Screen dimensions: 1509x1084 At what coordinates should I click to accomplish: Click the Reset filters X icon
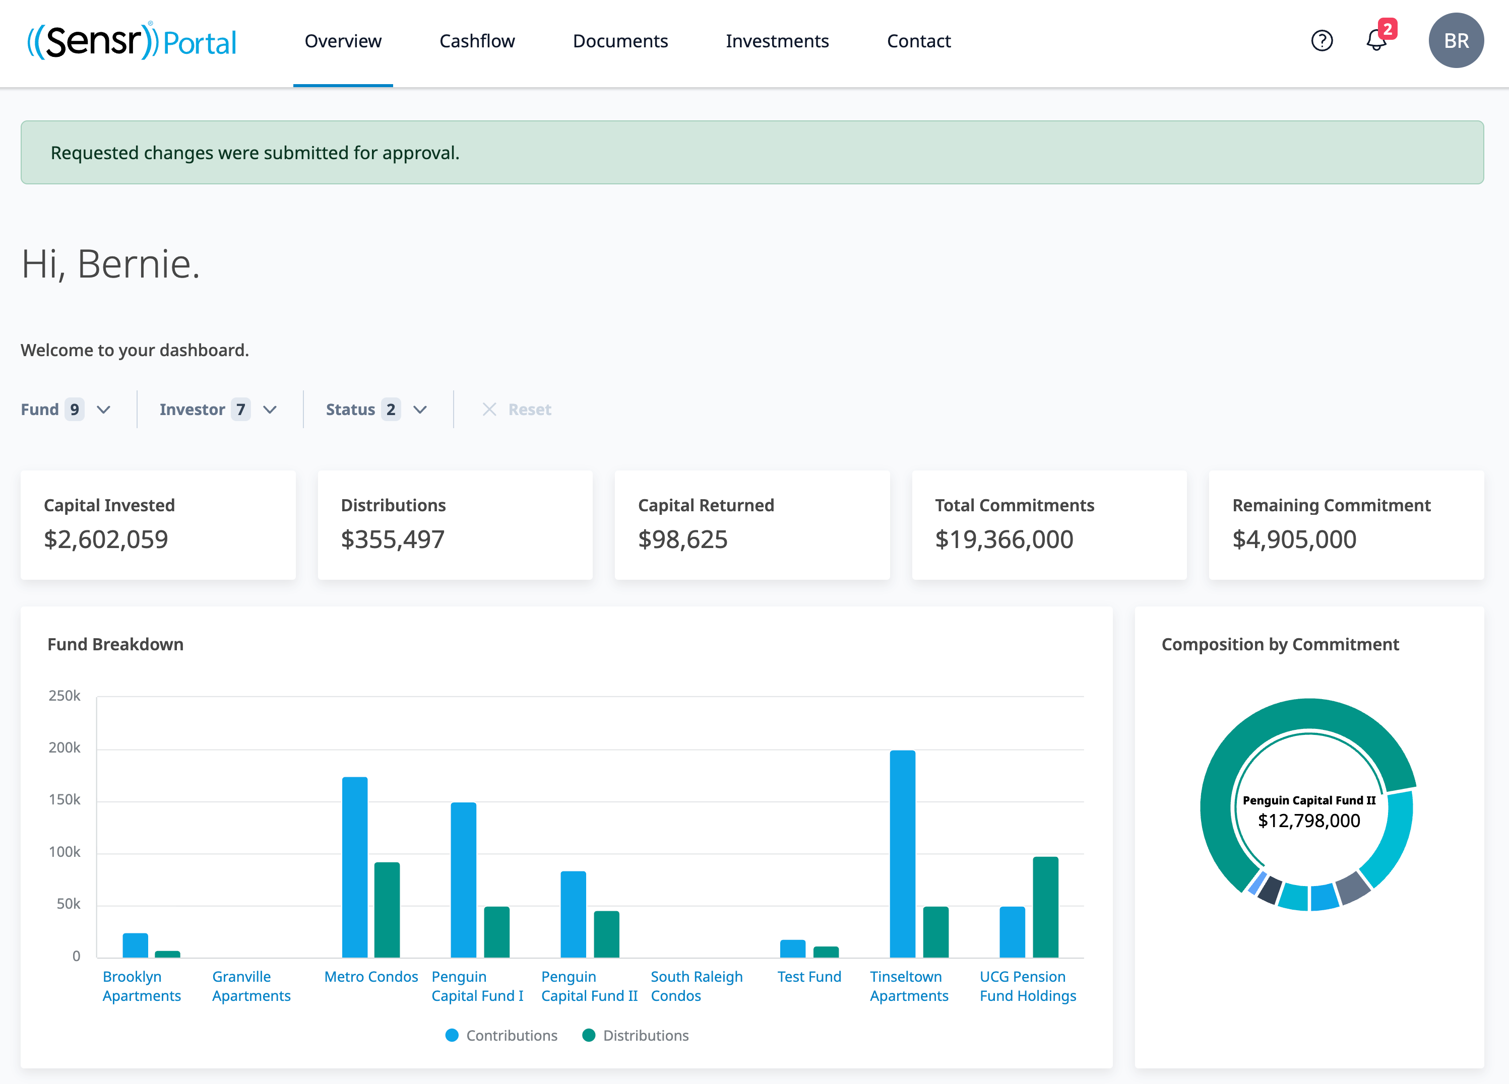coord(489,409)
